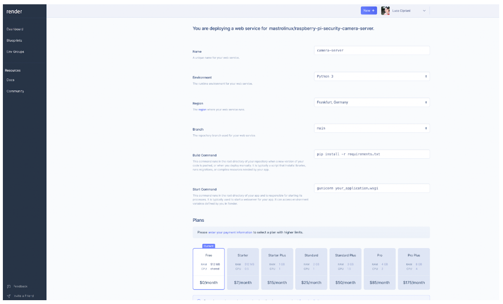503x304 pixels.
Task: Expand the Region dropdown showing Frankfurt, Germany
Action: (x=372, y=102)
